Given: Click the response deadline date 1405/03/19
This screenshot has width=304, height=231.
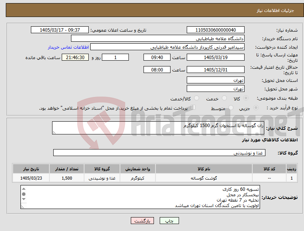Looking at the screenshot, I should (215, 57).
